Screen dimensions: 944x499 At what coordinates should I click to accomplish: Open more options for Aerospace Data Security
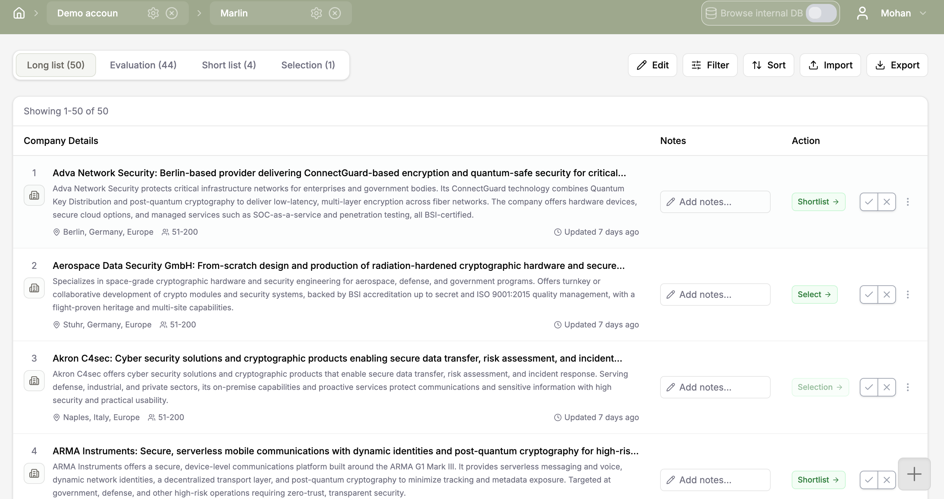[x=908, y=295]
